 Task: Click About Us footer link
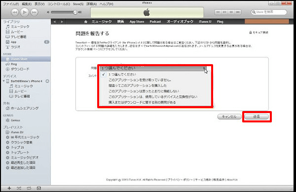(x=232, y=180)
